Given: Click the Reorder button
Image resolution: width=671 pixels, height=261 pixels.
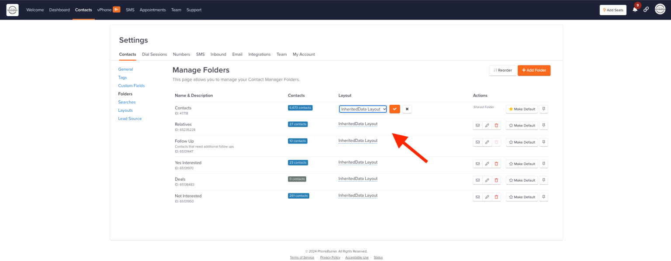Looking at the screenshot, I should click(x=503, y=70).
